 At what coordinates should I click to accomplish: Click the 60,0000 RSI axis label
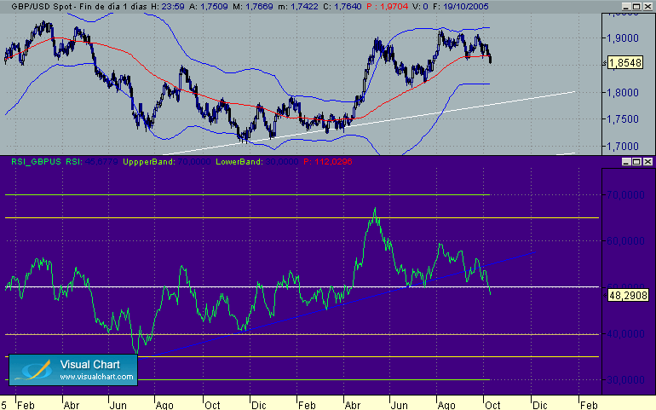(625, 241)
